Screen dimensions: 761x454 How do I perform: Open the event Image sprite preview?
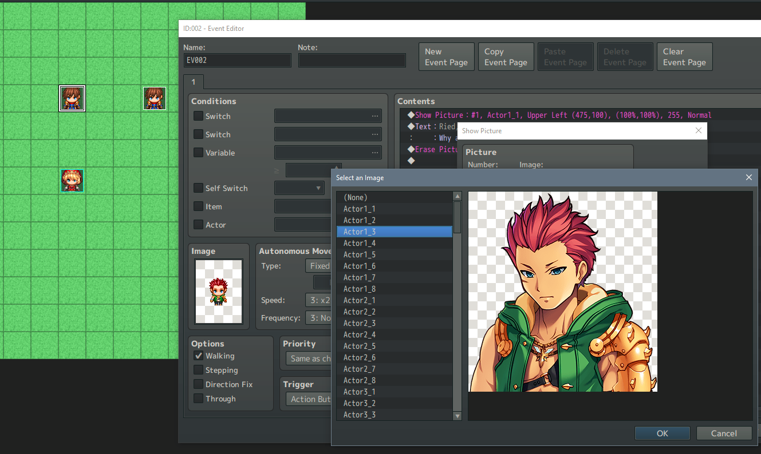[219, 292]
